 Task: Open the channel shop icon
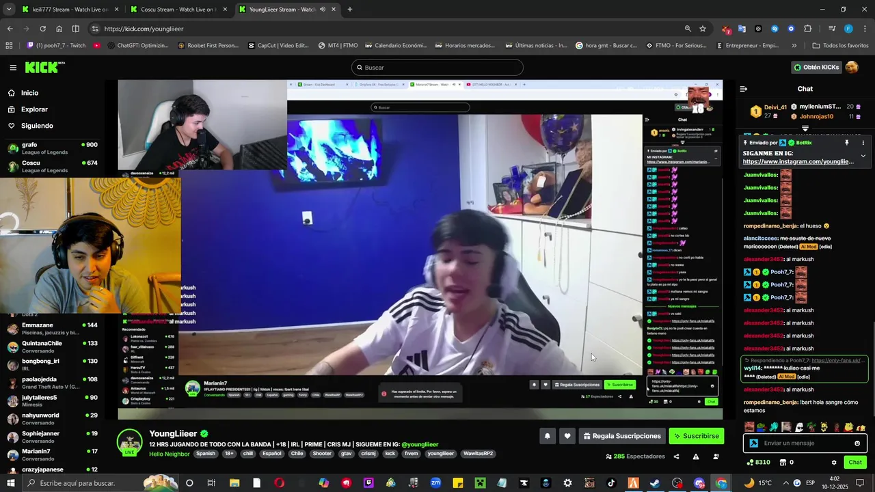pyautogui.click(x=781, y=463)
